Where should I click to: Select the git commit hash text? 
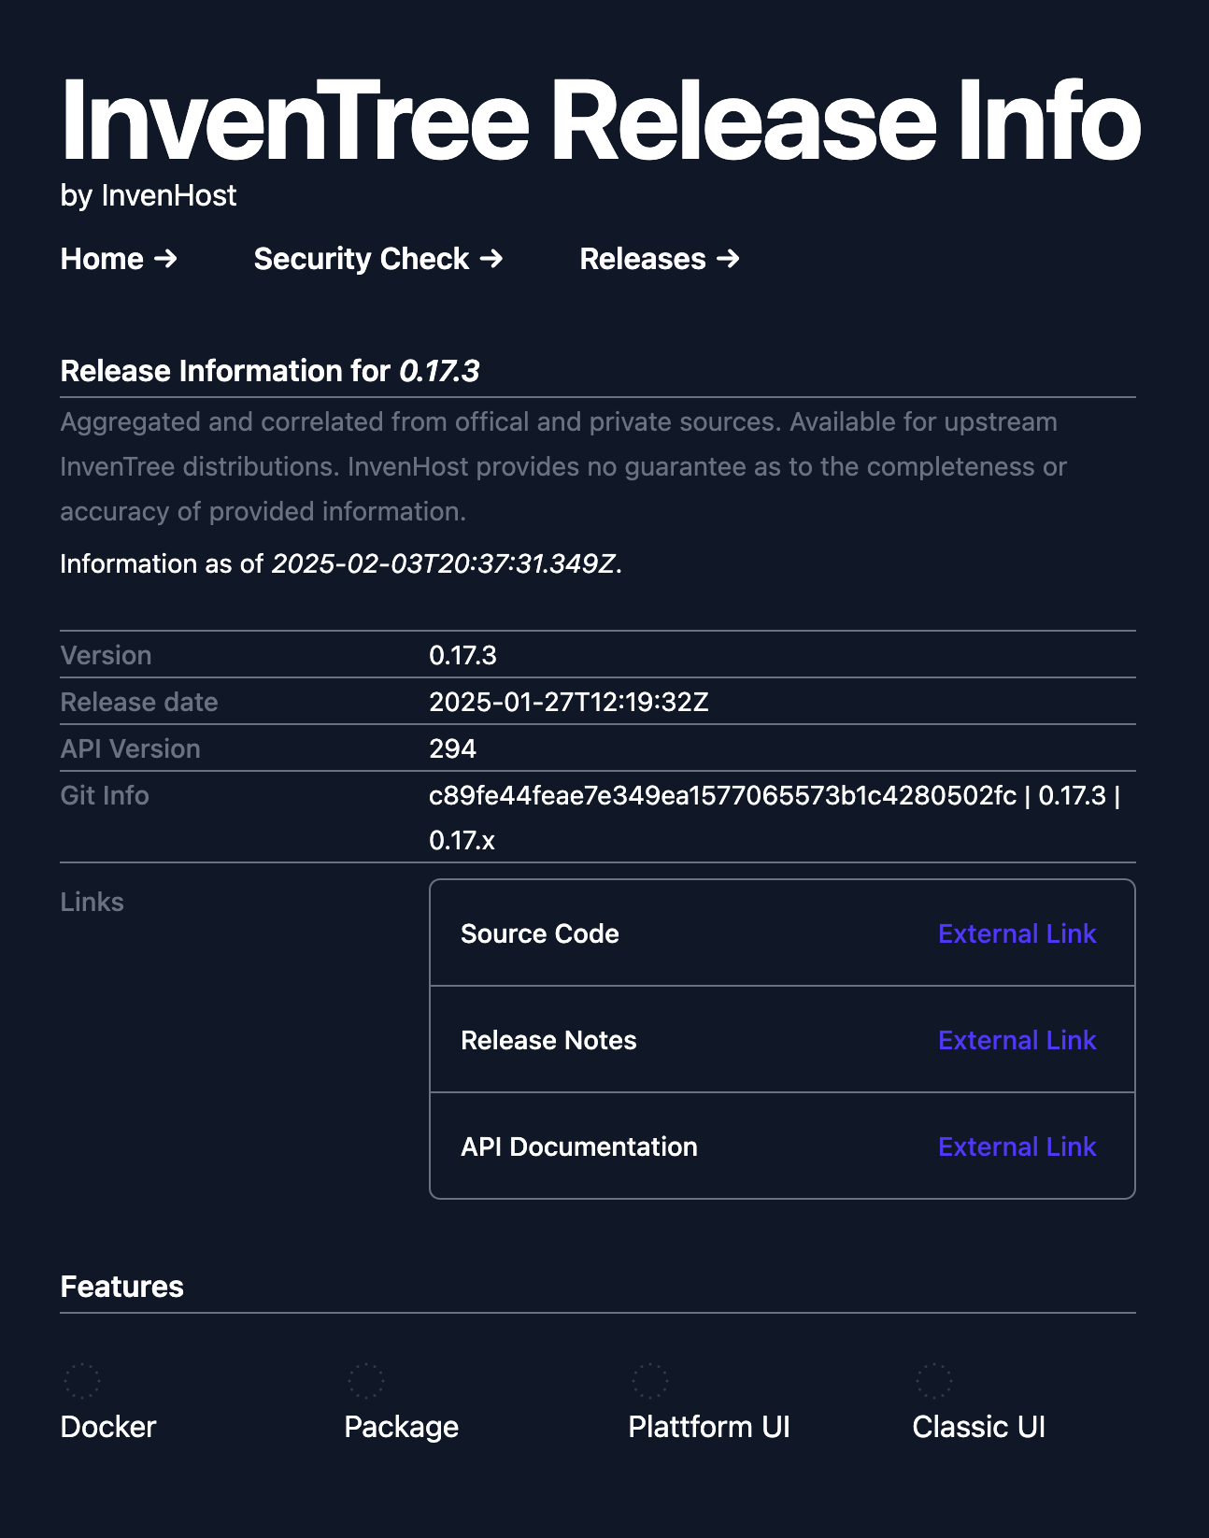click(x=721, y=797)
